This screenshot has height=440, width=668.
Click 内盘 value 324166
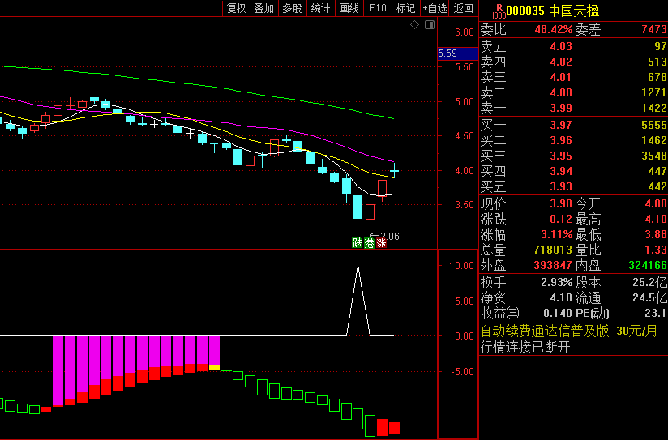click(648, 265)
